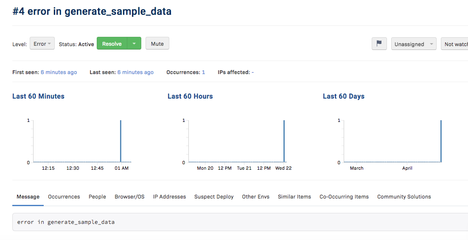Screen dimensions: 468x240
Task: Open the Occurrences count link
Action: [203, 72]
